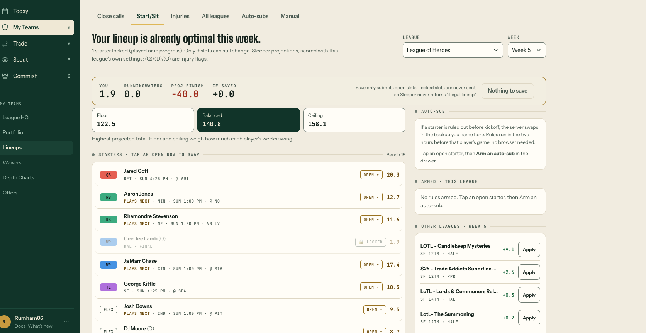Click the WR badge for Ja'Marr Chase
Screen dimensions: 646x333
tap(109, 265)
